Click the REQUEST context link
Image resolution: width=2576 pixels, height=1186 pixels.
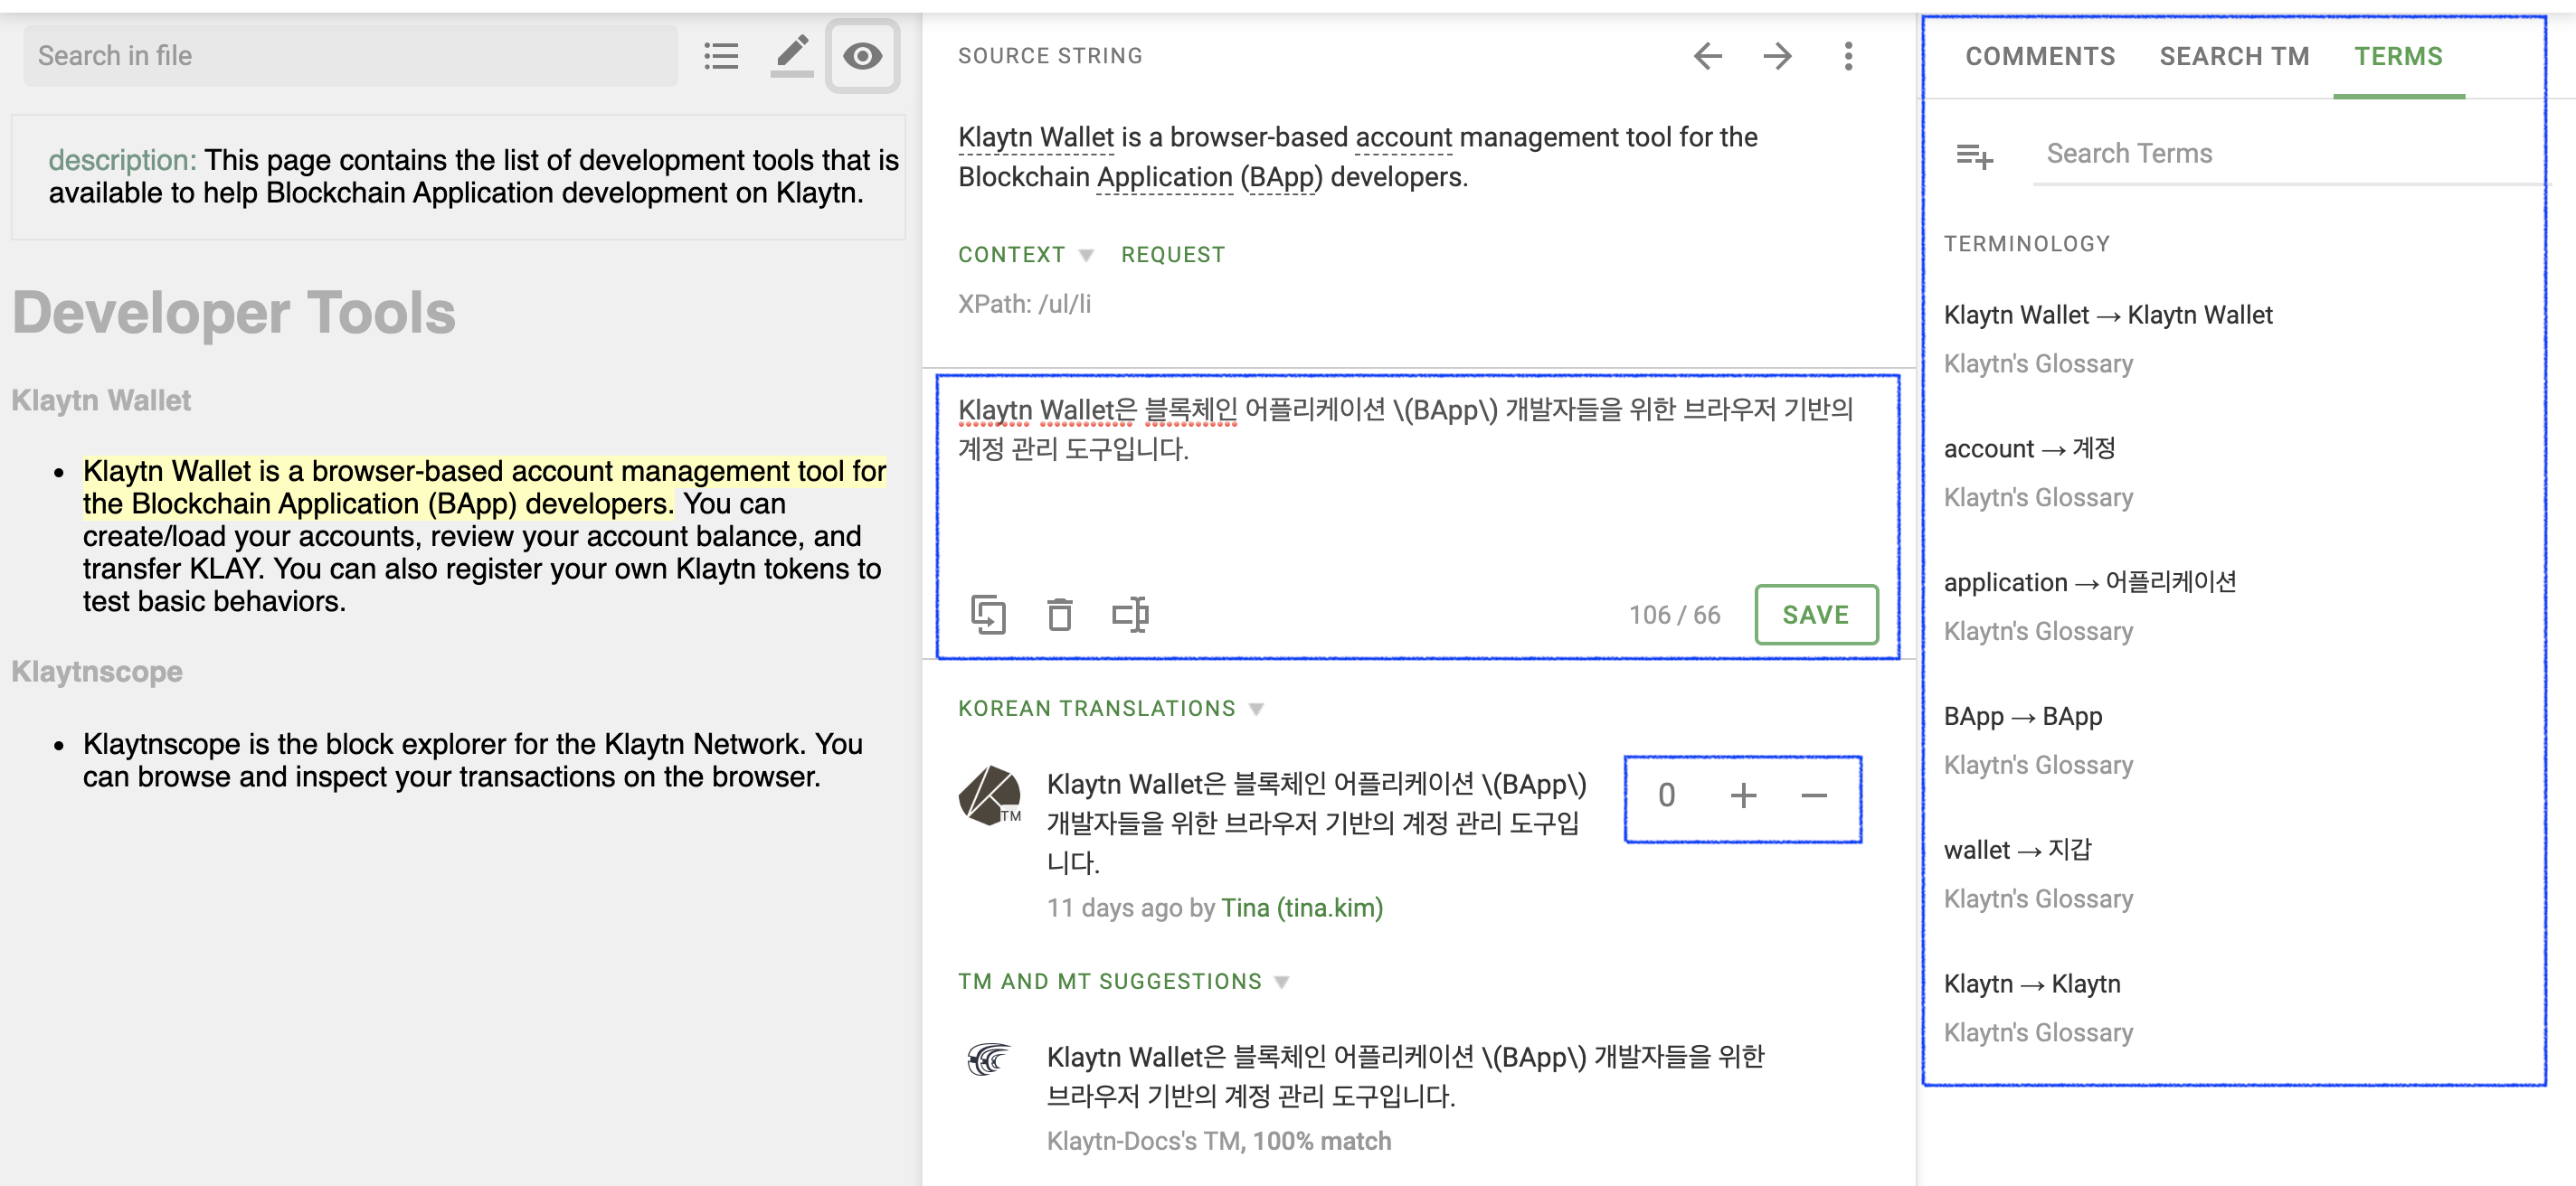[1173, 255]
